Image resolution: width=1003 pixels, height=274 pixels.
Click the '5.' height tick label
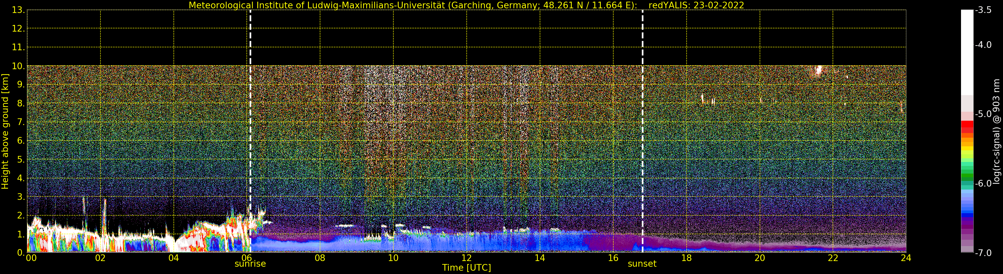coord(21,159)
